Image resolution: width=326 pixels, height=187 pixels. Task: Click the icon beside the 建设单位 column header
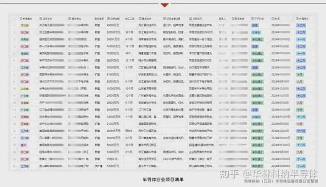point(70,18)
